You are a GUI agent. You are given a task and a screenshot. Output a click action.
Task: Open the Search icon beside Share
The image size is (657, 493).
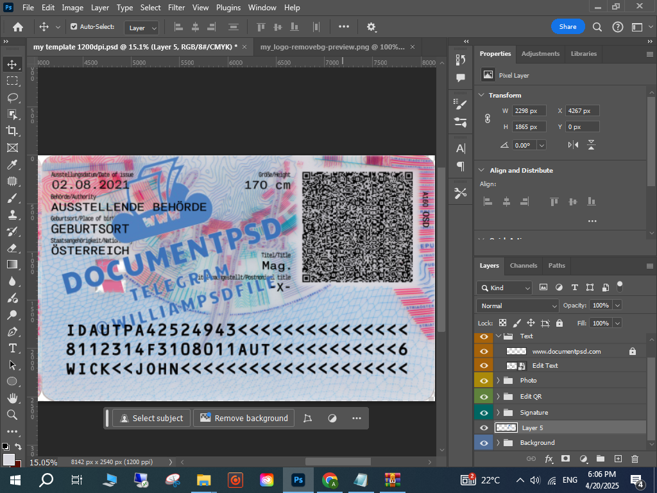(x=597, y=27)
